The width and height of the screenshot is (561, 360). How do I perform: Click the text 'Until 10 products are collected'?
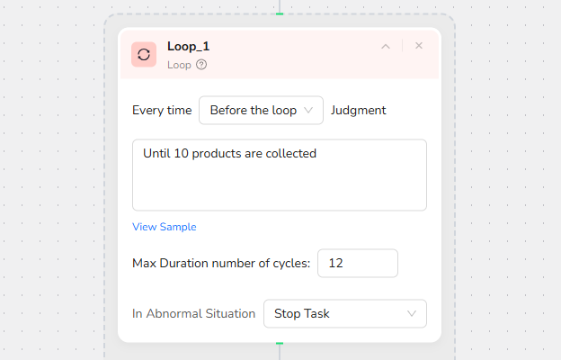pyautogui.click(x=229, y=154)
